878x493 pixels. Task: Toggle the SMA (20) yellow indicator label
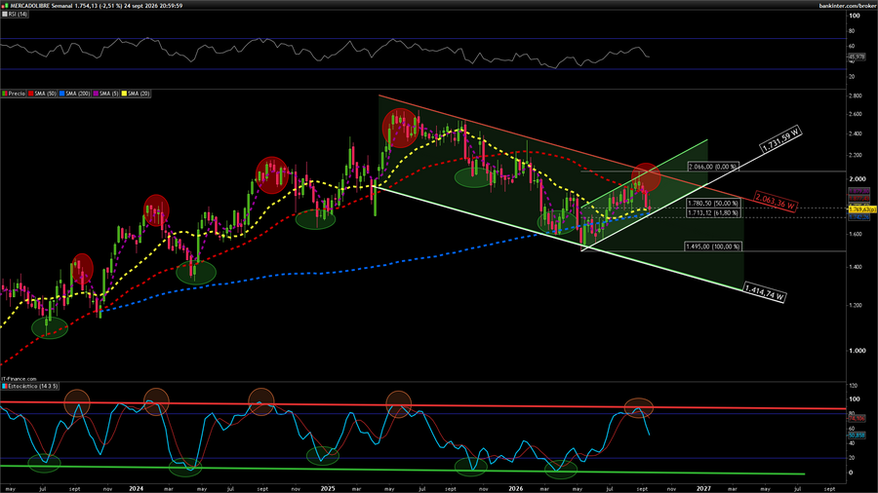pyautogui.click(x=136, y=94)
